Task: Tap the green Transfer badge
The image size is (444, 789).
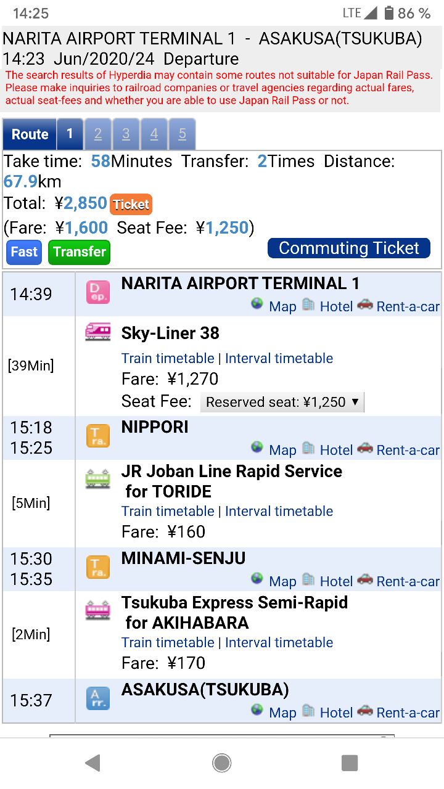Action: coord(79,251)
